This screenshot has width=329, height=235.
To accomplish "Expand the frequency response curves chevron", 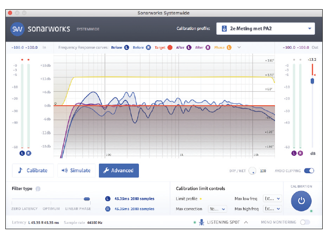I will (239, 47).
